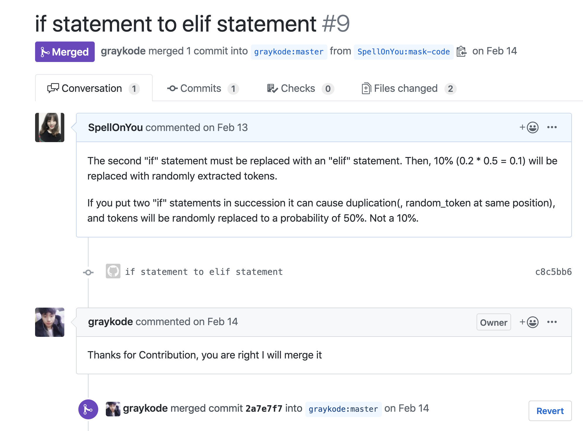The image size is (583, 431).
Task: Click the purple merge event icon
Action: pos(88,409)
